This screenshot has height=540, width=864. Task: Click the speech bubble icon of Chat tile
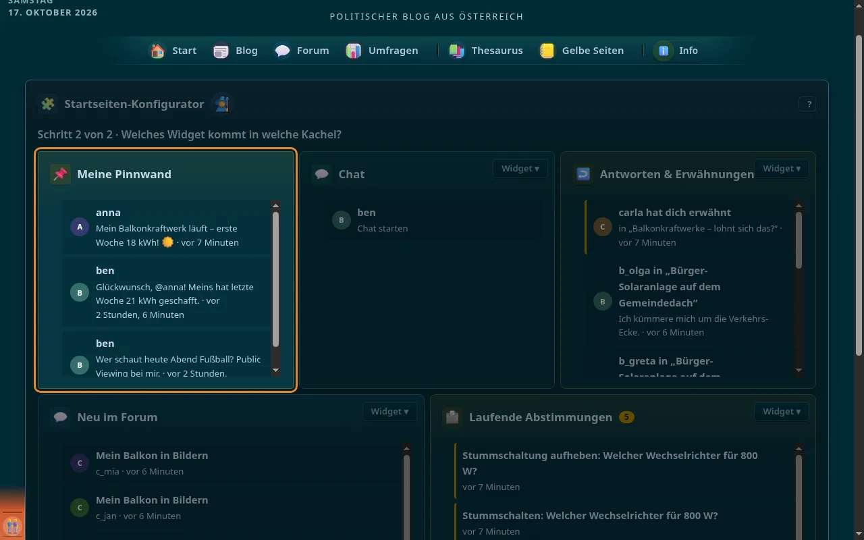(322, 174)
